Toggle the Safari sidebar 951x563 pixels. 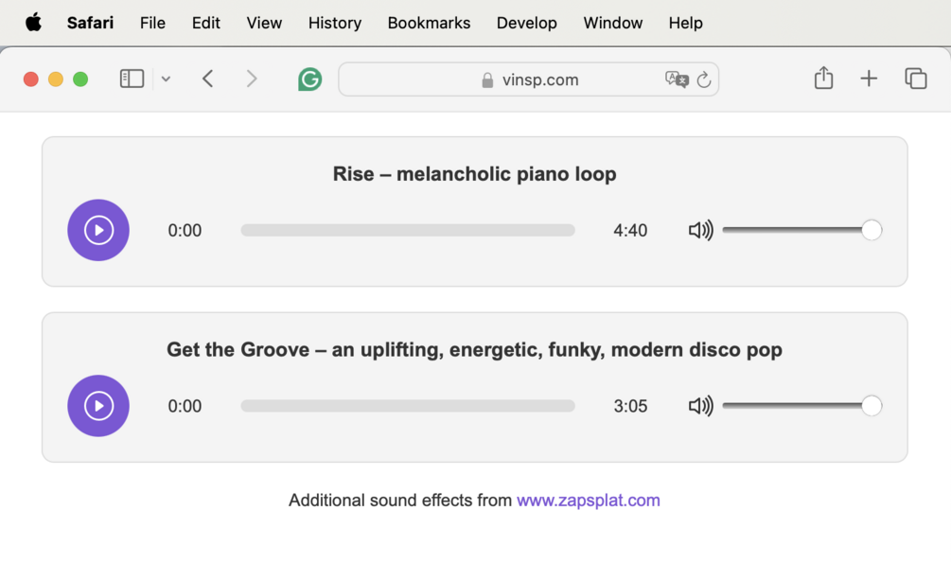[x=132, y=78]
